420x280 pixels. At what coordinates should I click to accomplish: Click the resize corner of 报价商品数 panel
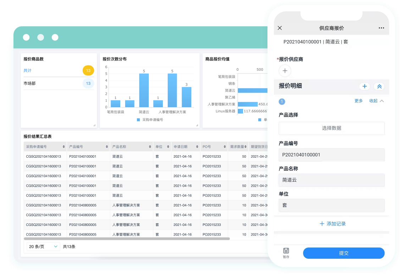pyautogui.click(x=94, y=125)
